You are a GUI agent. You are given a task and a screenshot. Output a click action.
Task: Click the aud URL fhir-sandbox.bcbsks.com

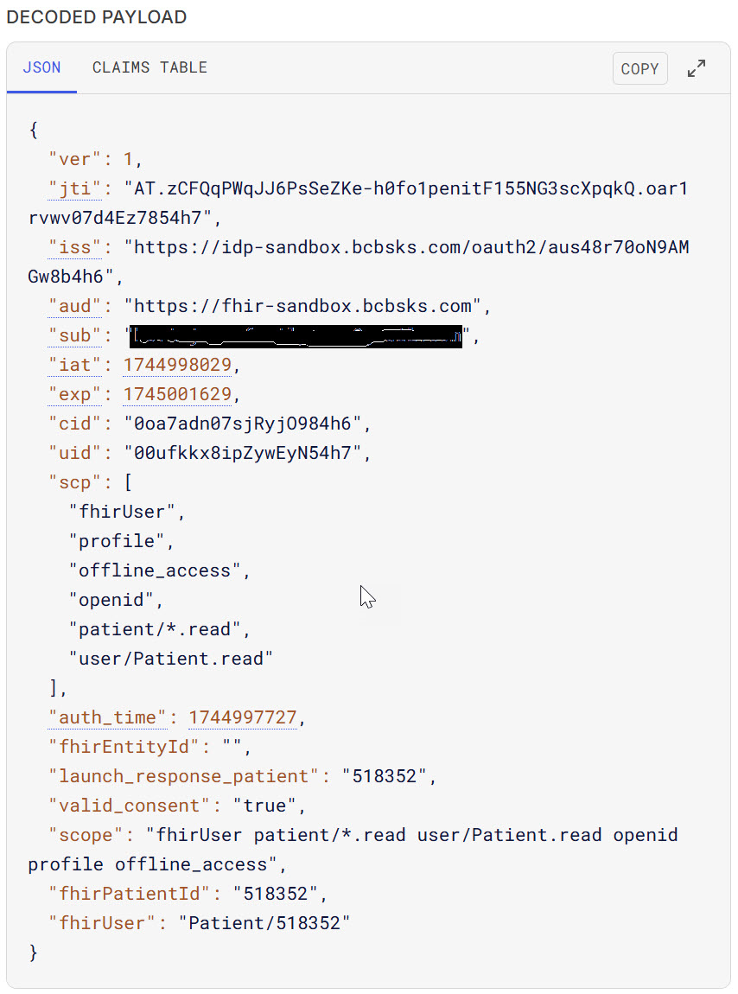(x=302, y=306)
